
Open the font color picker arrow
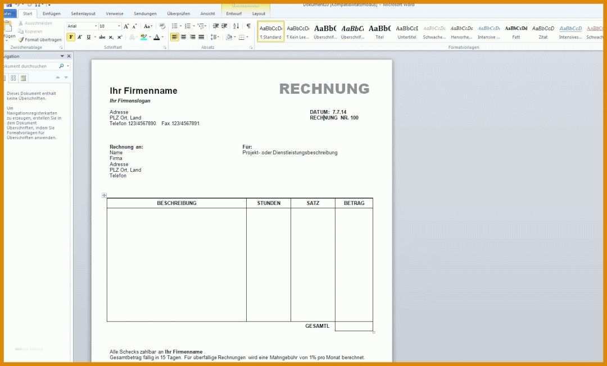click(162, 37)
